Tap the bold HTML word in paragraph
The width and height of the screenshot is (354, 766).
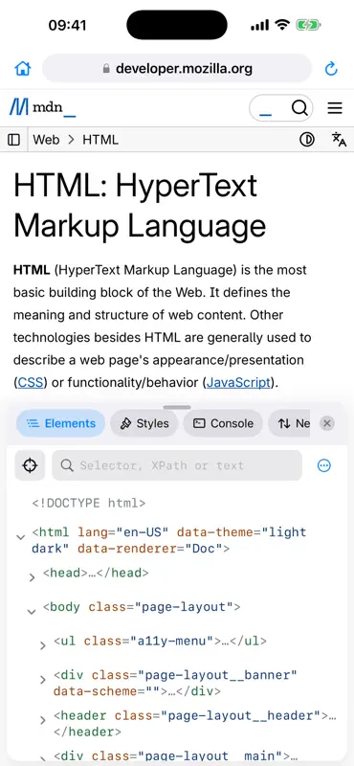(x=32, y=270)
